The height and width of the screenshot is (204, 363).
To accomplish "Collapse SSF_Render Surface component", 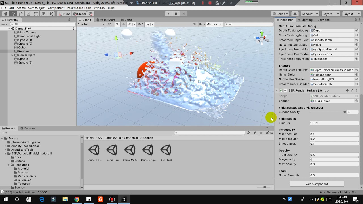I will (277, 90).
